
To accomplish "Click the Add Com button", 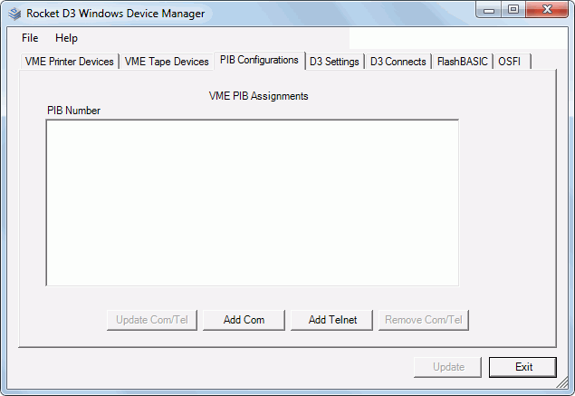I will pos(244,320).
